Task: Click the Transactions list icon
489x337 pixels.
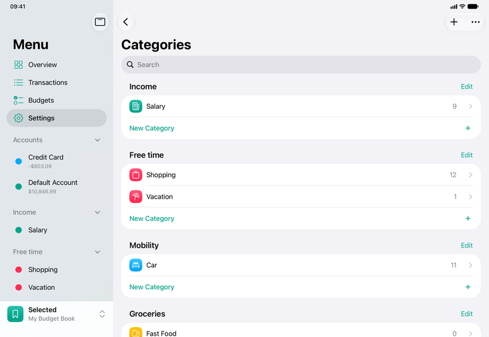Action: point(18,83)
